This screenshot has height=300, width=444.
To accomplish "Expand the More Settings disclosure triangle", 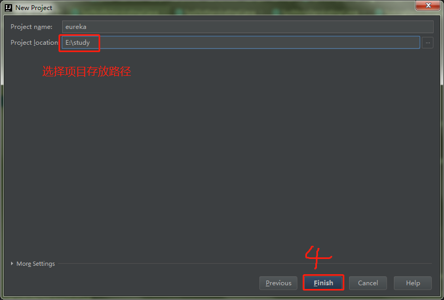I will click(x=12, y=264).
